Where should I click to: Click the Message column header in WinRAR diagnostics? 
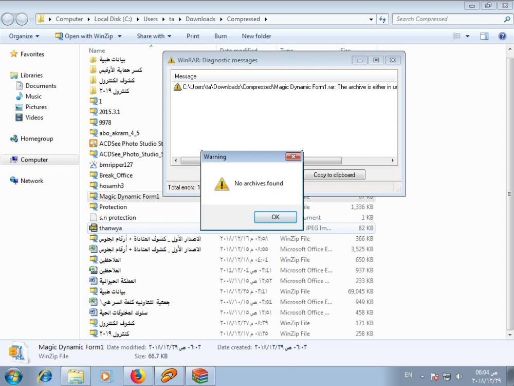point(186,77)
